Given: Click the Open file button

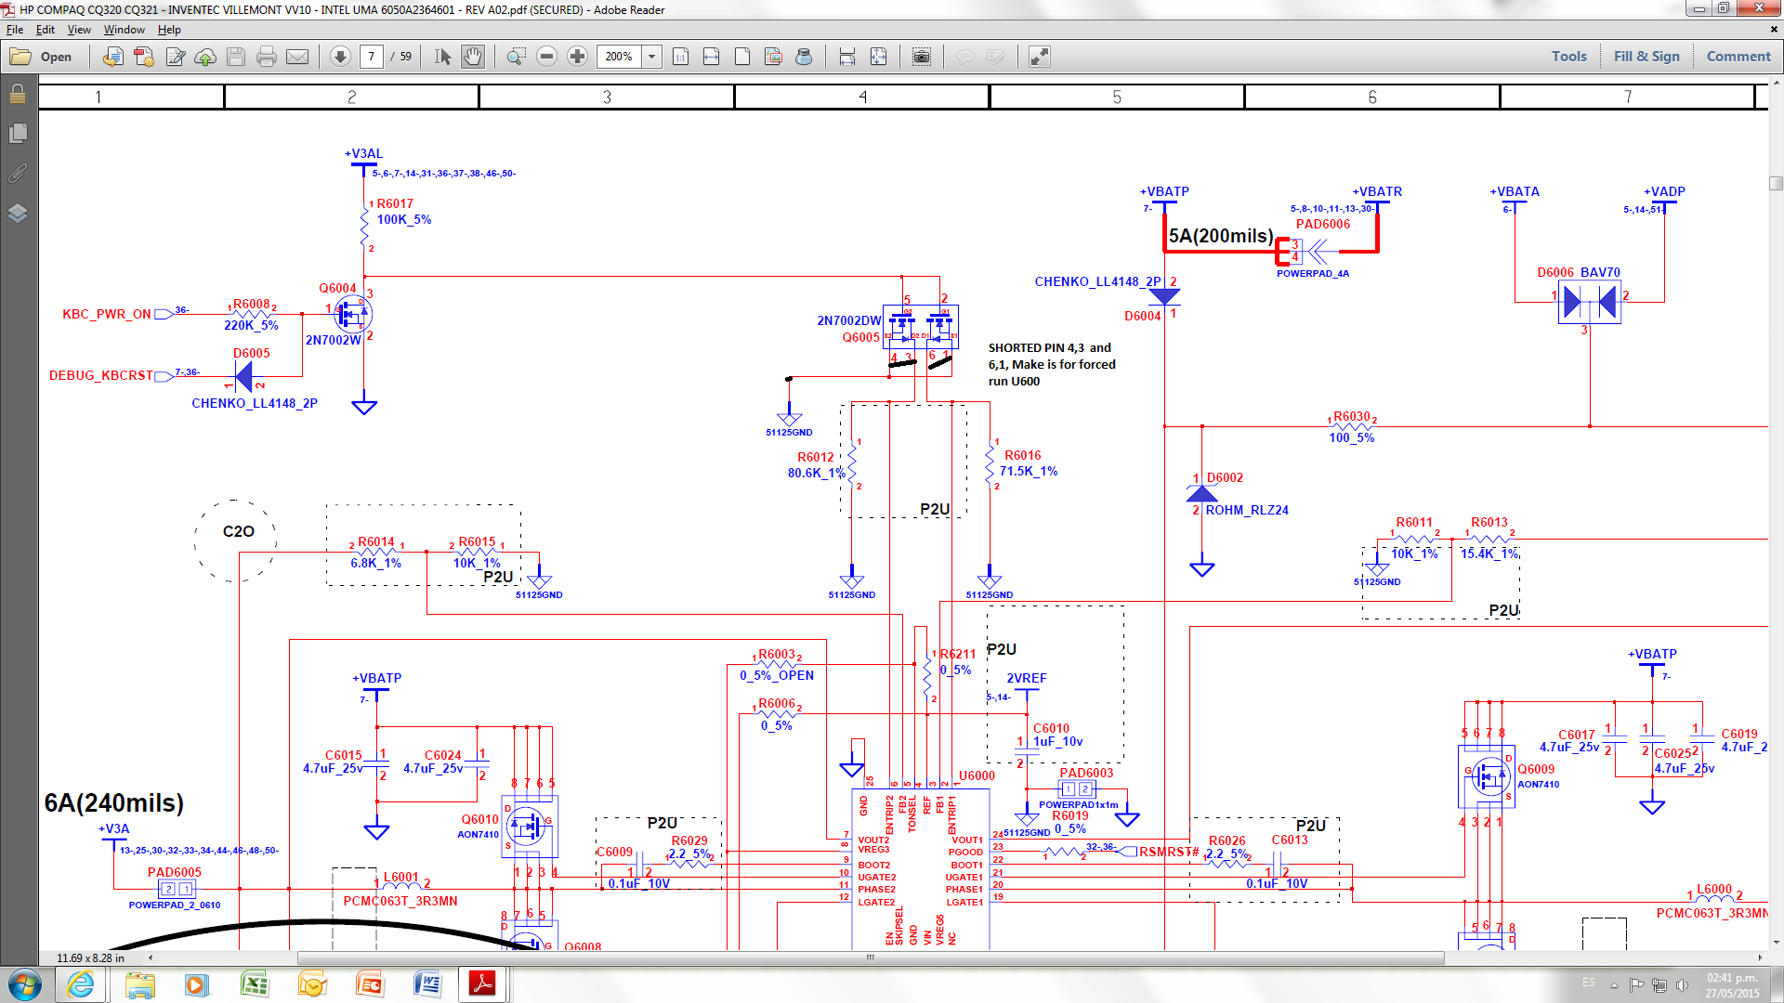Looking at the screenshot, I should 42,57.
